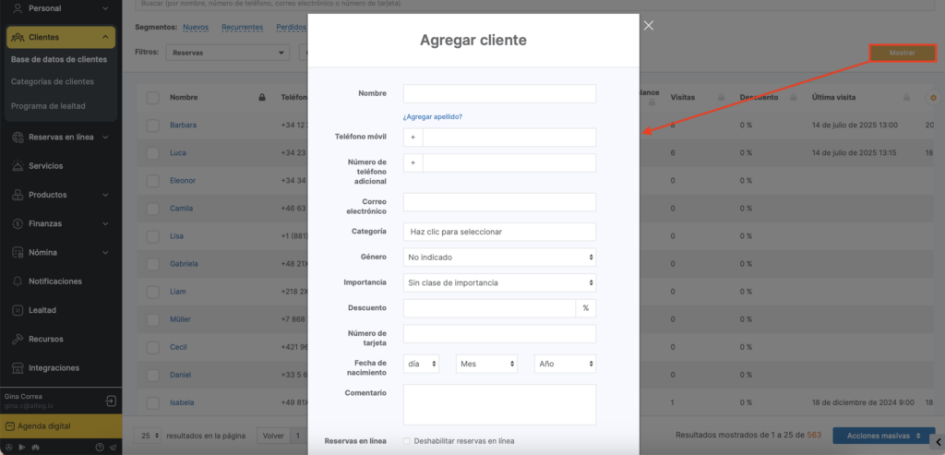This screenshot has width=945, height=455.
Task: Toggle the select-all checkbox in table header
Action: click(152, 98)
